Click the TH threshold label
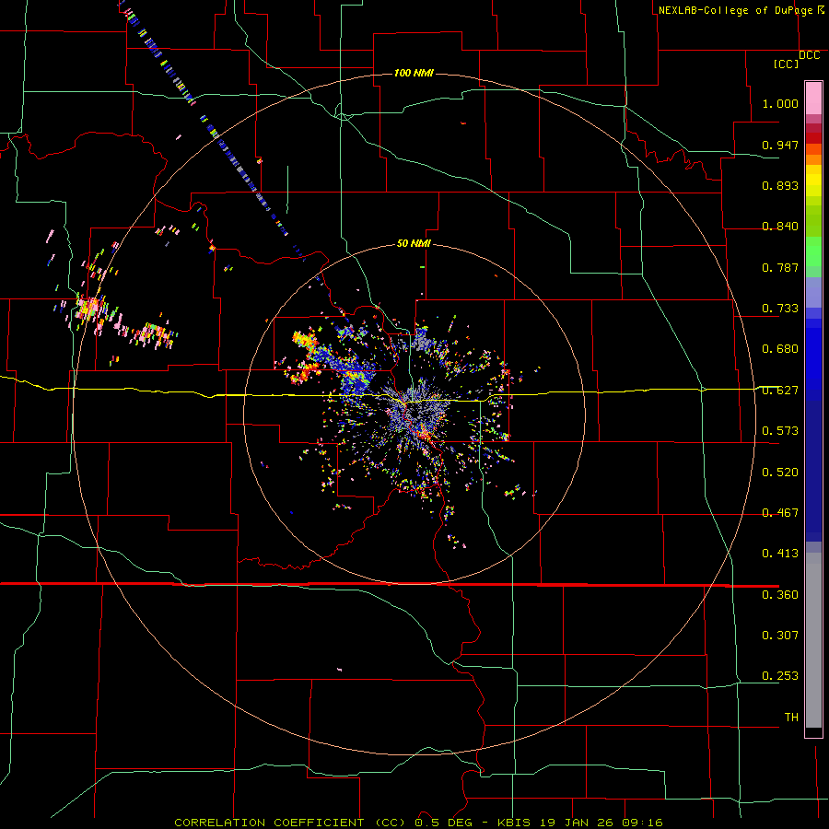 [x=791, y=718]
